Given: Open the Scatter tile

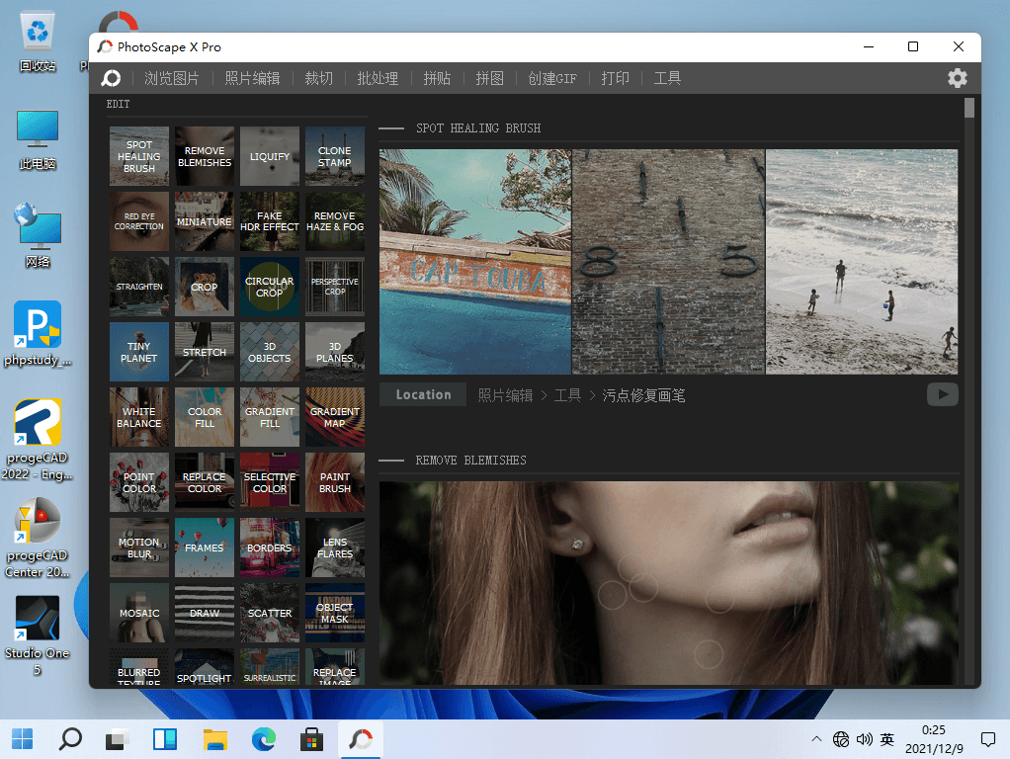Looking at the screenshot, I should pyautogui.click(x=270, y=613).
